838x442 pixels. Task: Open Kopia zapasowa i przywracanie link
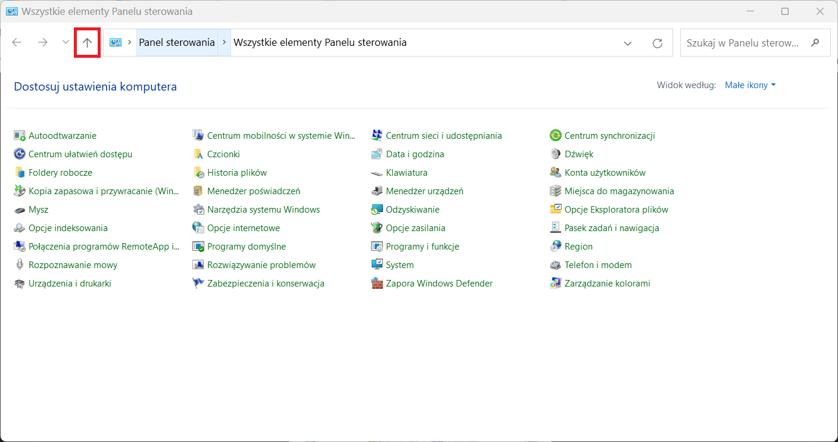pyautogui.click(x=104, y=191)
